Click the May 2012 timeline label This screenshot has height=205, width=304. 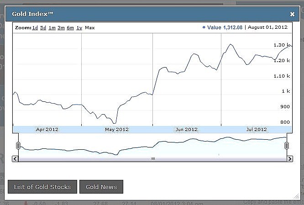click(x=117, y=130)
